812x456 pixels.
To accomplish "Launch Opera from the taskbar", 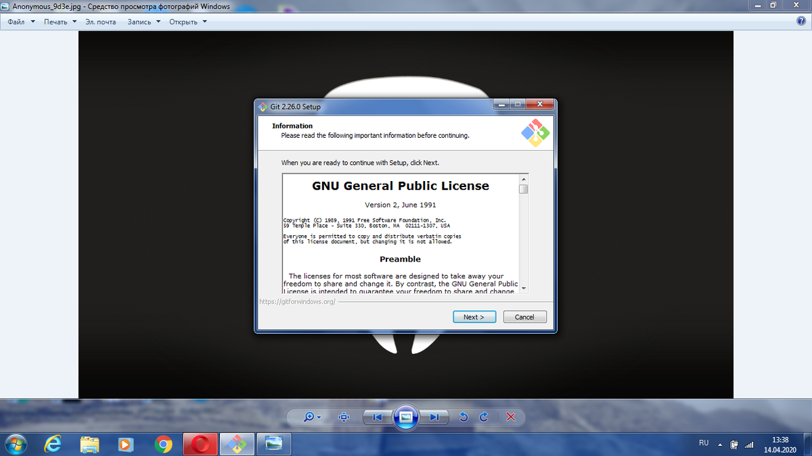I will [200, 444].
